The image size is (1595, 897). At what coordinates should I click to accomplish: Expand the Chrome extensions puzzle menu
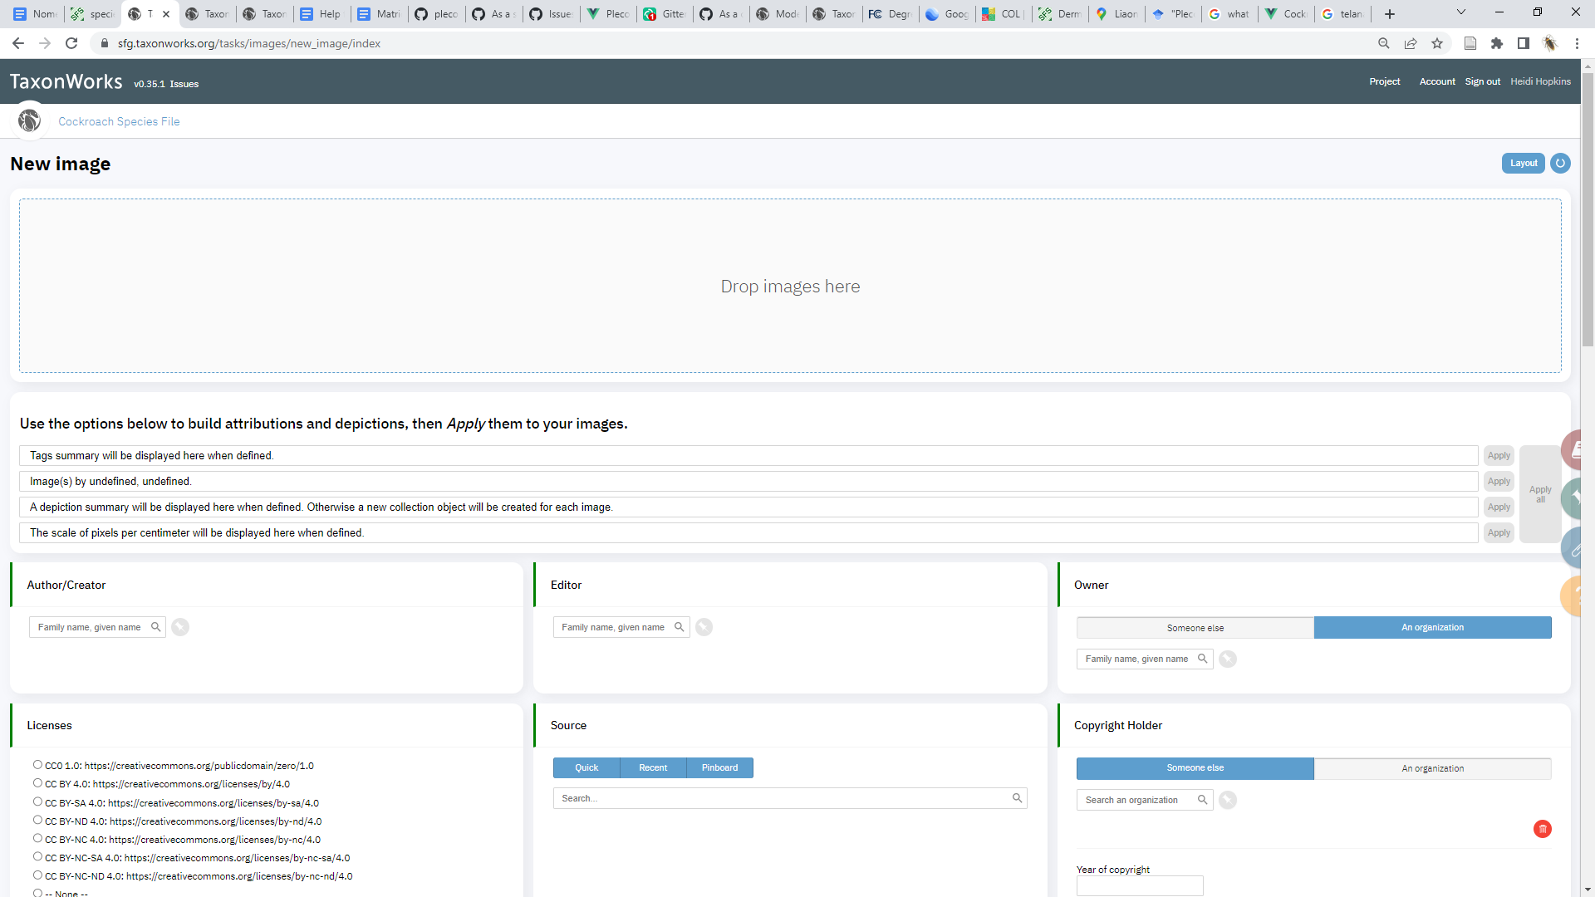pos(1498,43)
